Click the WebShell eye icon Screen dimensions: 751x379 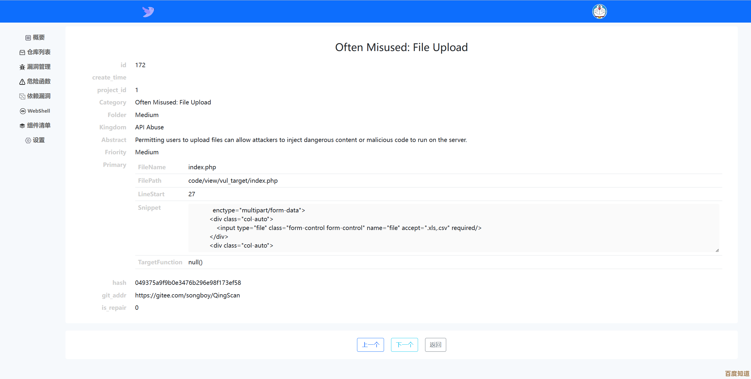[x=23, y=111]
